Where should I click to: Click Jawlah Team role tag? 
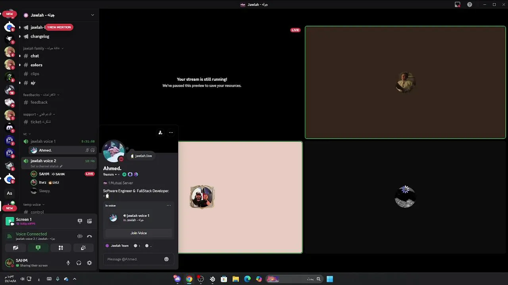pyautogui.click(x=117, y=246)
